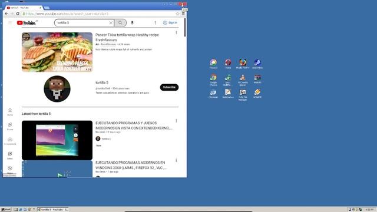The image size is (377, 212).
Task: Launch the SeaMonkey desktop shortcut
Action: coord(257,64)
